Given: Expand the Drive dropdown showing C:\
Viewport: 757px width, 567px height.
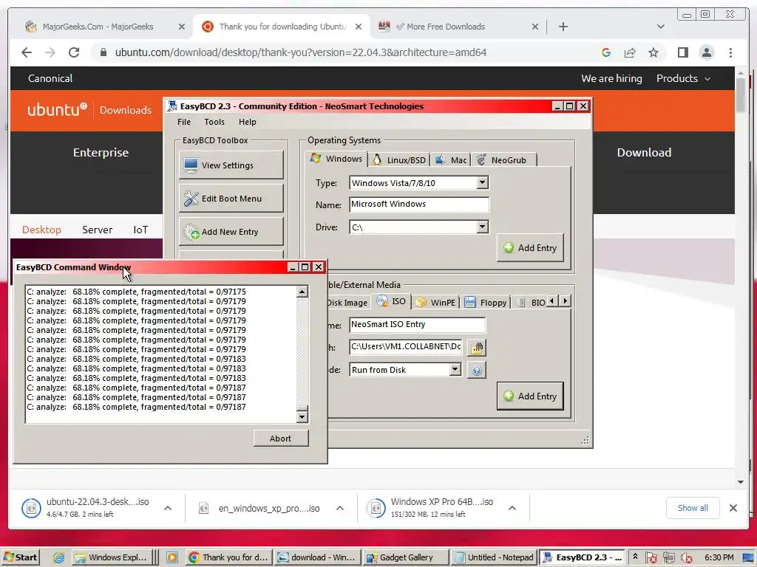Looking at the screenshot, I should 482,227.
